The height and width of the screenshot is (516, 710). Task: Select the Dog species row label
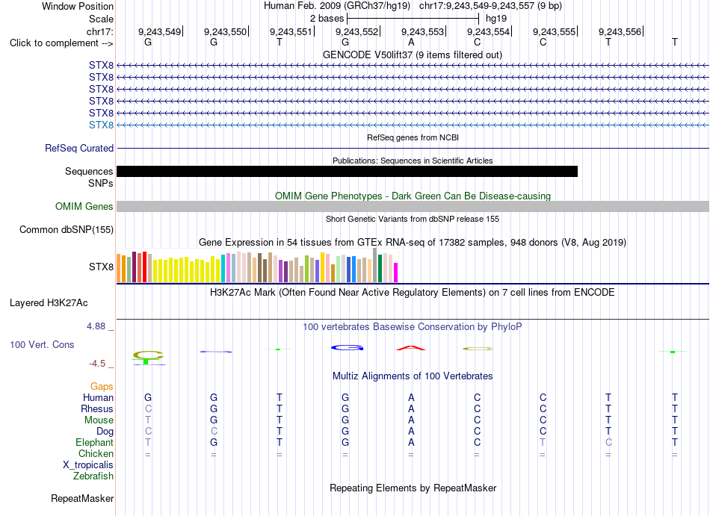pyautogui.click(x=105, y=432)
